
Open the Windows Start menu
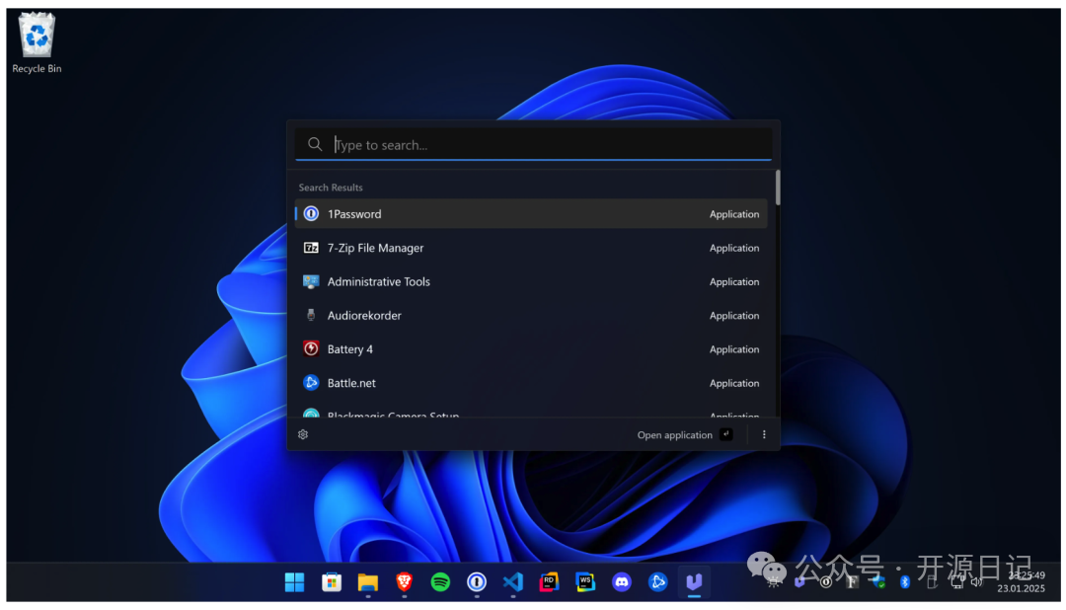point(294,582)
